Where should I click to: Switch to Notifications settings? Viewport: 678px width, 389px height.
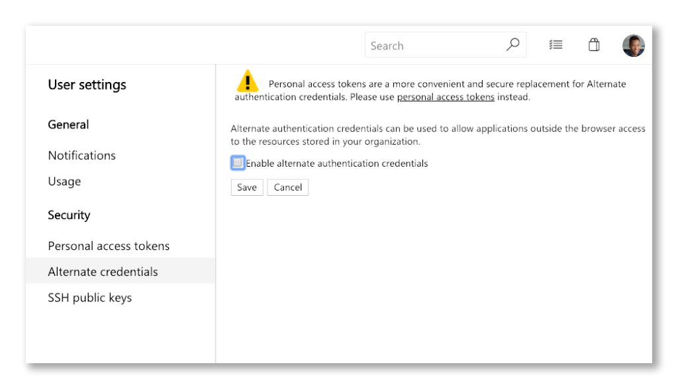pos(81,155)
